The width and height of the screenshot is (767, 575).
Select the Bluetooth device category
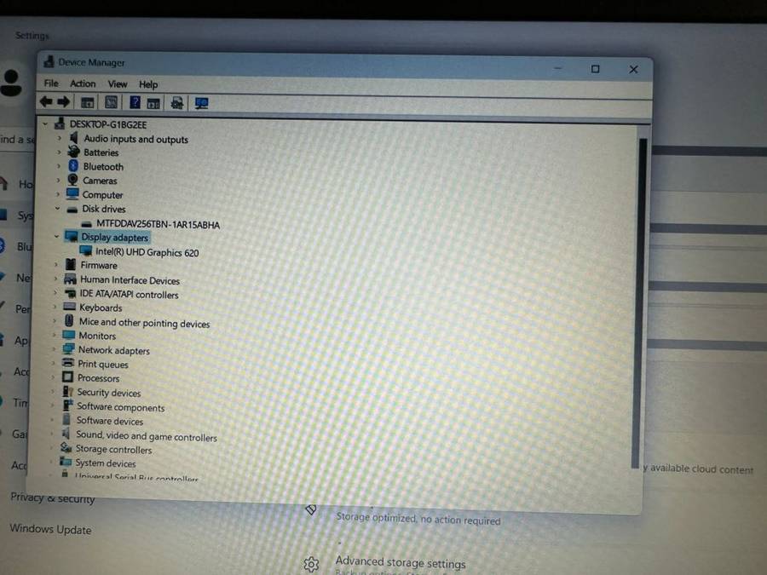pyautogui.click(x=103, y=166)
